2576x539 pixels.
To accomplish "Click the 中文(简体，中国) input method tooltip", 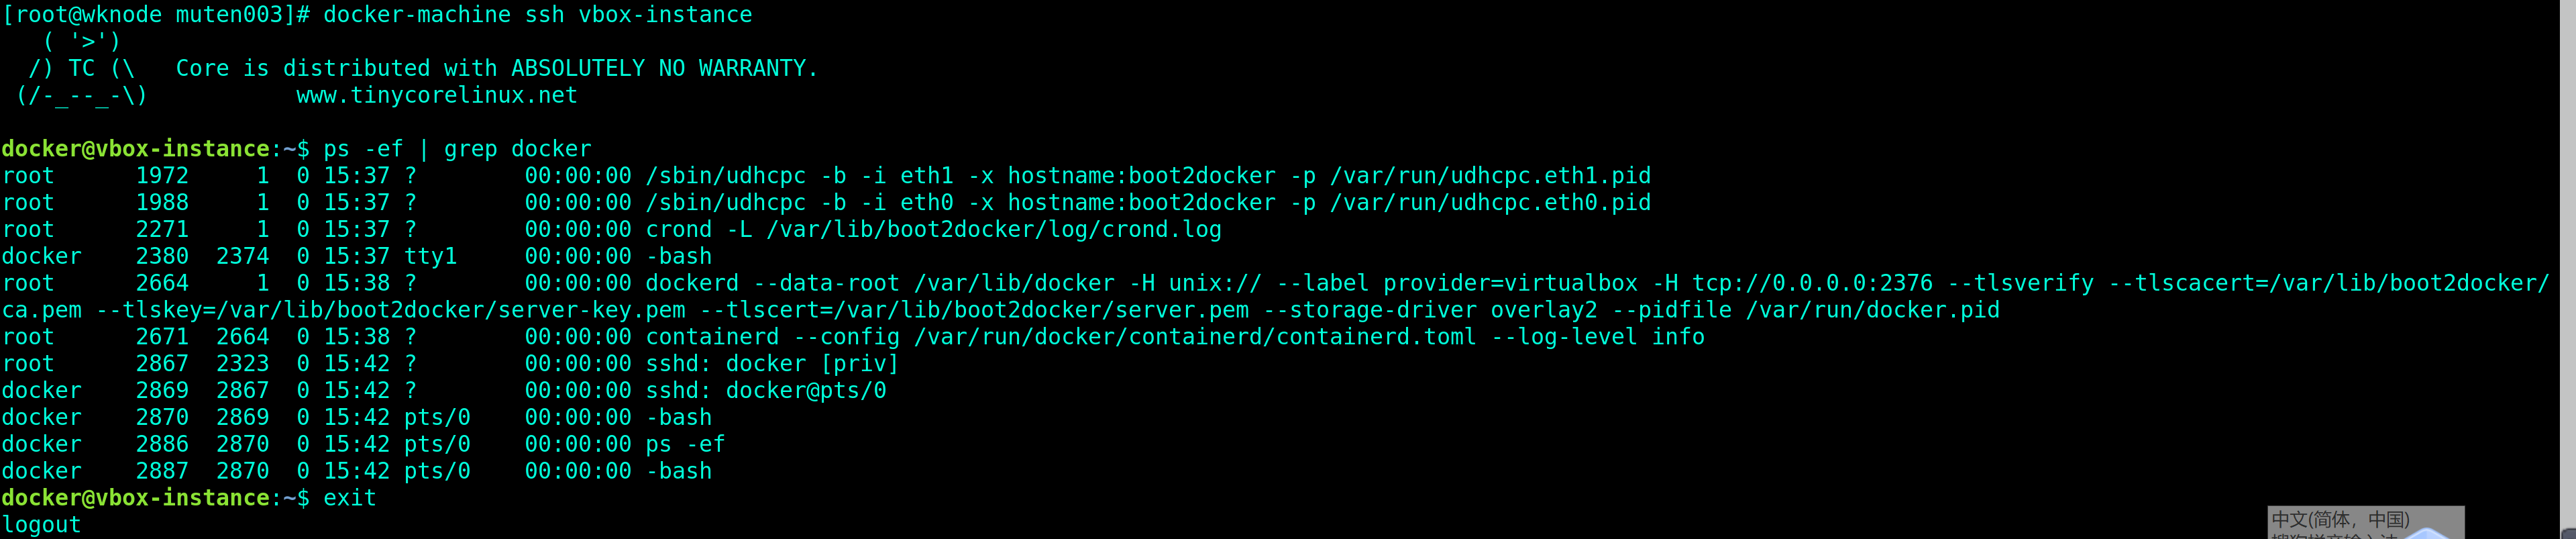I will [2340, 519].
